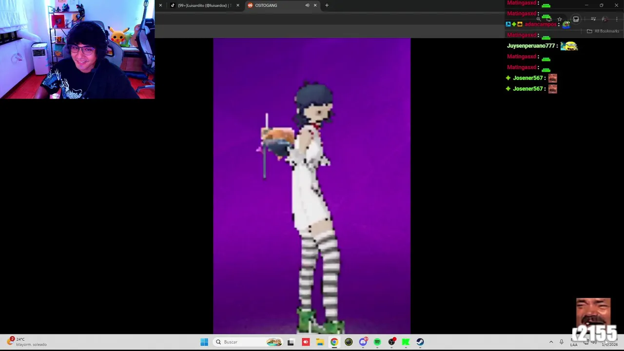Bookmark this page with the star icon
This screenshot has width=624, height=351.
(x=560, y=19)
